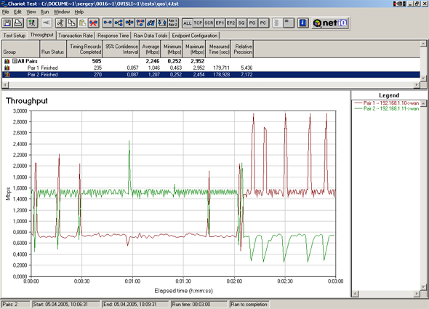The height and width of the screenshot is (309, 429).
Task: Click the Add pair icon
Action: [x=108, y=23]
